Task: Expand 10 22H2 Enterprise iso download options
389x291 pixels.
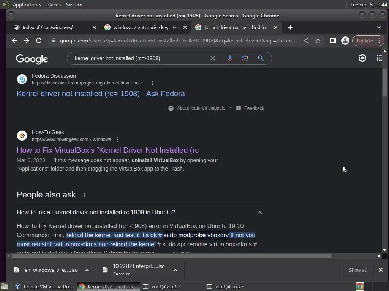Action: pos(176,270)
